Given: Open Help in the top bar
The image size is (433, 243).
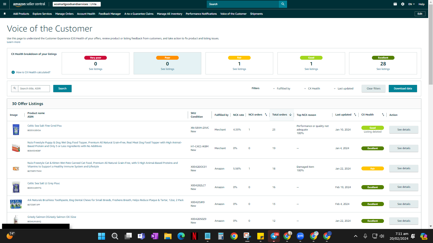Looking at the screenshot, I should point(422,4).
